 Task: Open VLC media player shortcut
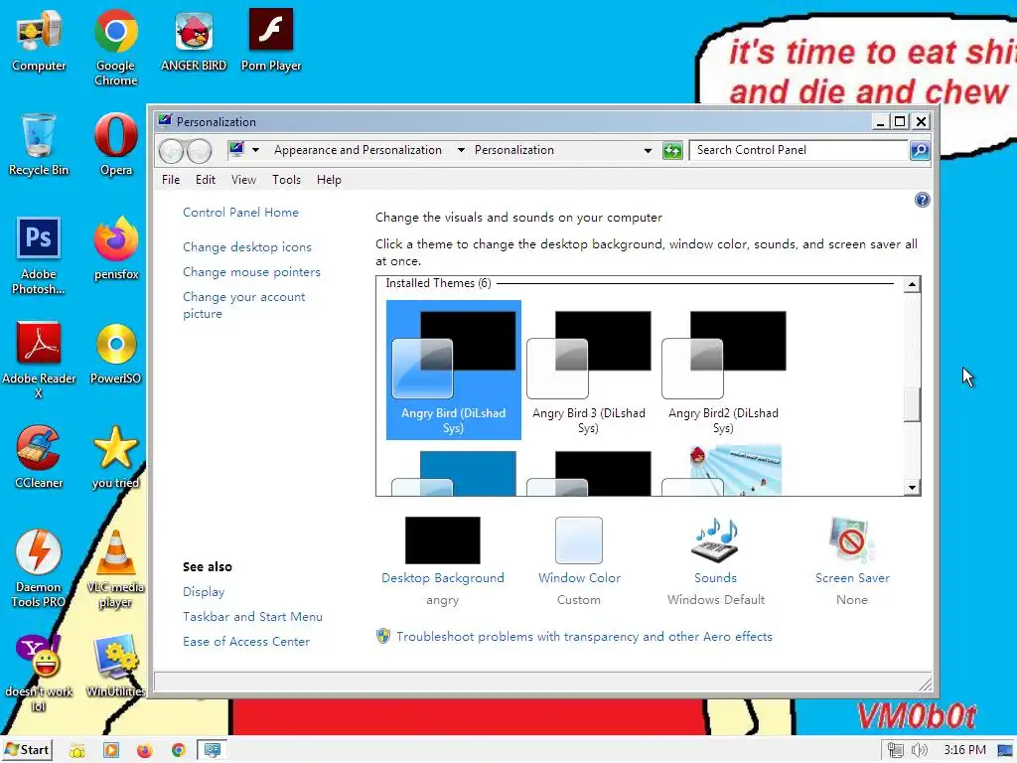[x=115, y=568]
